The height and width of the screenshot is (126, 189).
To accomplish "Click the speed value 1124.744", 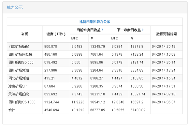I will [x=51, y=102].
